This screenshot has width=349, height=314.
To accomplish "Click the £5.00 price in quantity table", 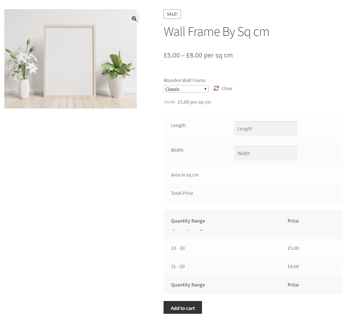I will 293,248.
